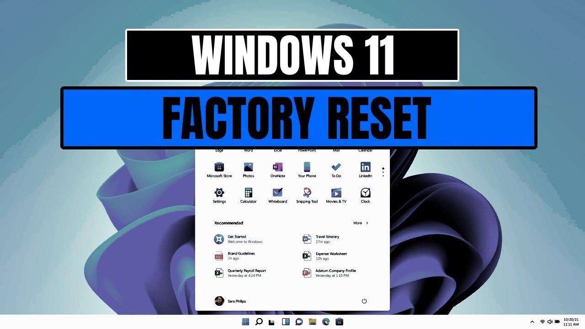Open File Explorer from taskbar

[312, 322]
